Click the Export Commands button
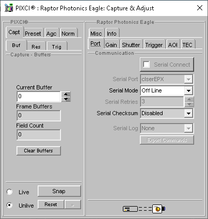Image resolution: width=208 pixels, height=219 pixels. coord(167,140)
